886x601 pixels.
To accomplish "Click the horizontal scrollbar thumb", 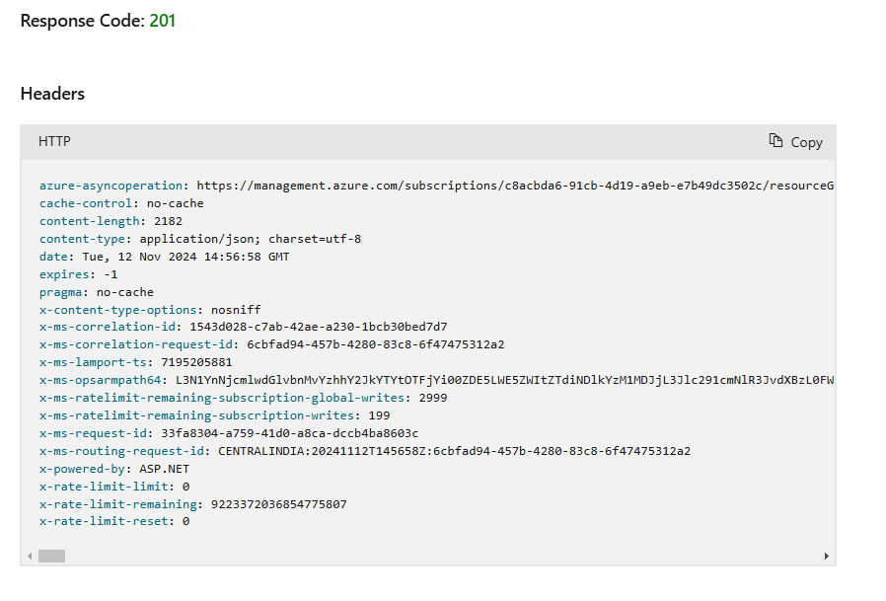I will [x=50, y=555].
